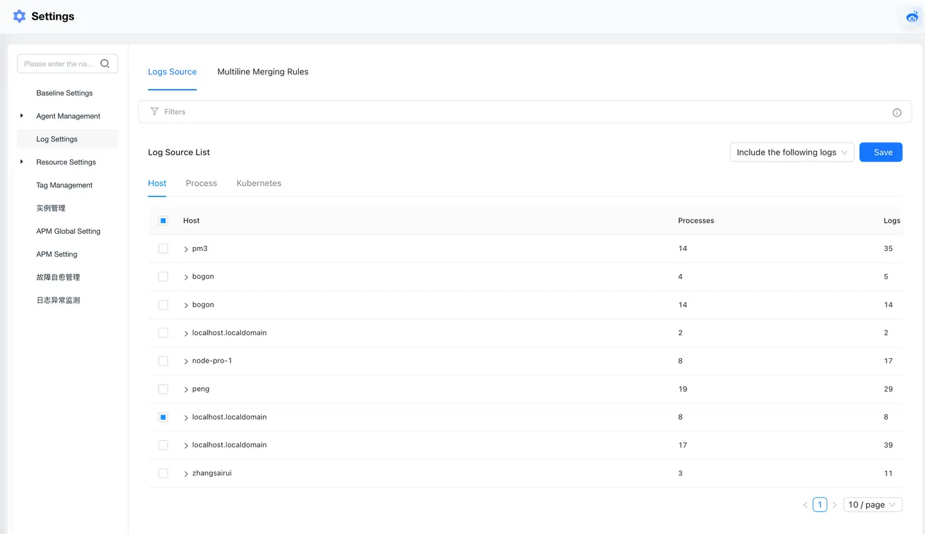Expand the node-pro-1 host row

[186, 361]
